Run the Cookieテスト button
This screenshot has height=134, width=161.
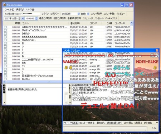click(x=111, y=18)
